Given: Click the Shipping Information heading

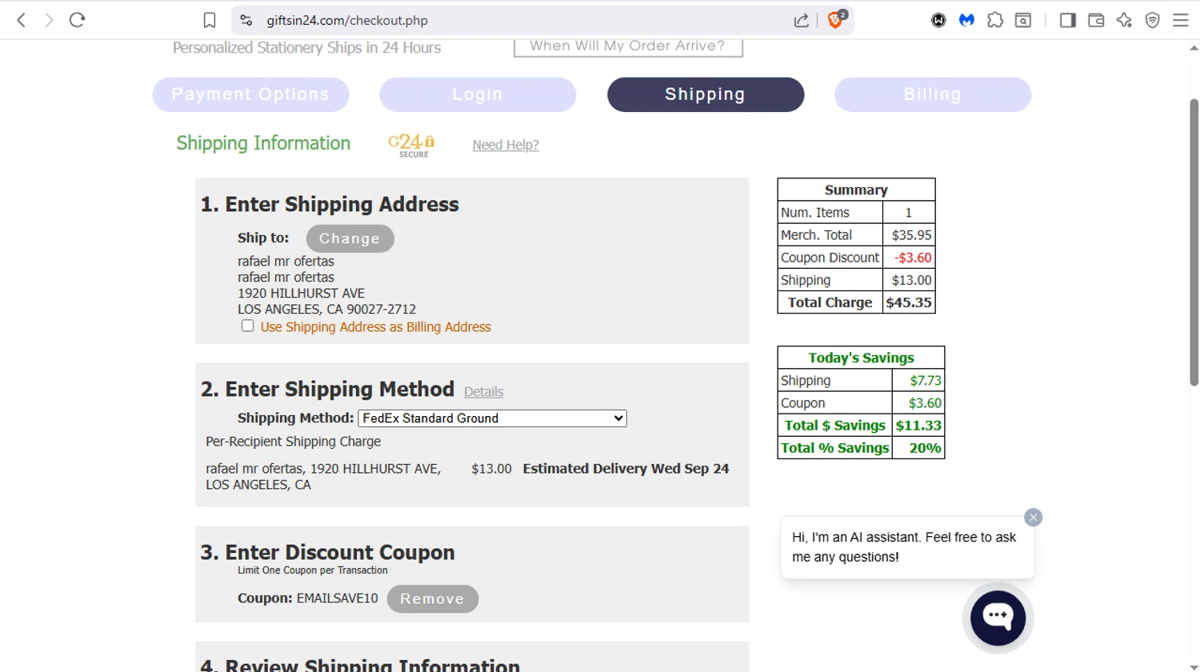Looking at the screenshot, I should [x=263, y=143].
